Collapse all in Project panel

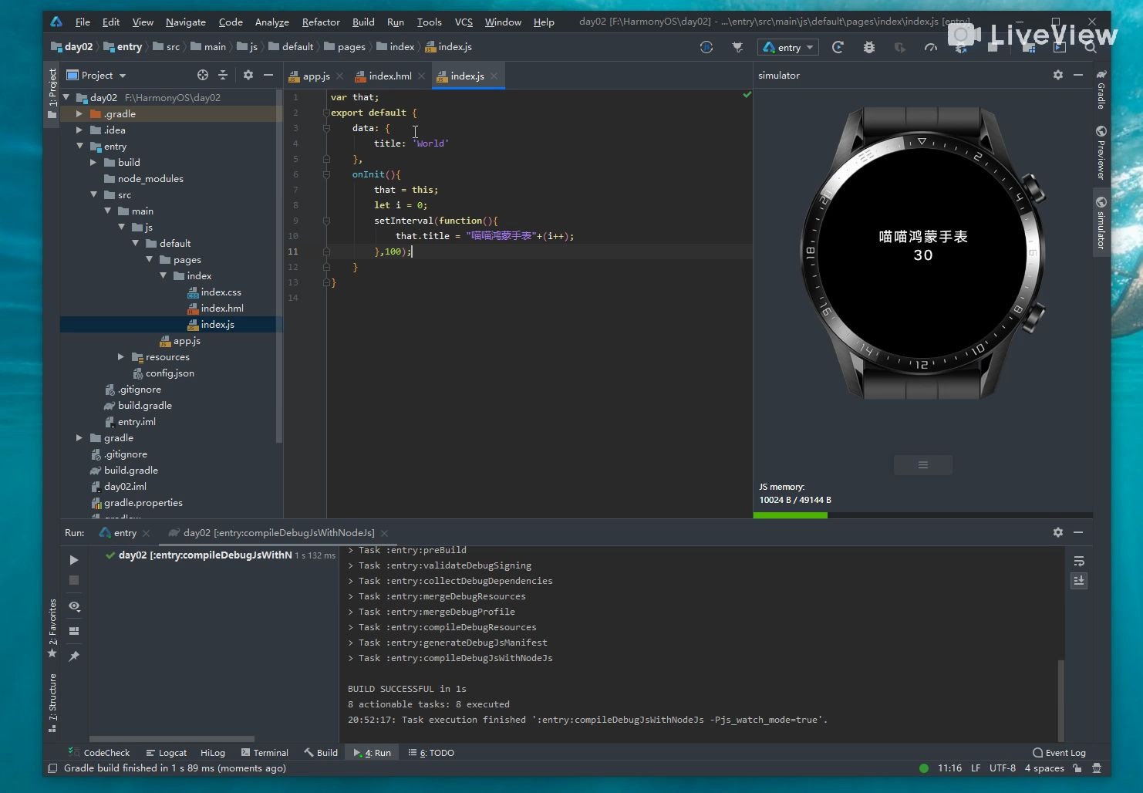(223, 75)
